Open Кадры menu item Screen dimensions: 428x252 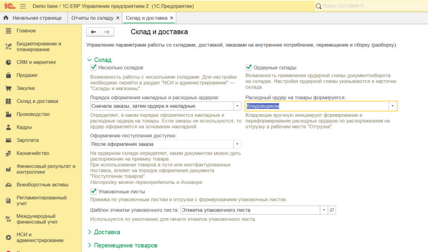coord(24,127)
